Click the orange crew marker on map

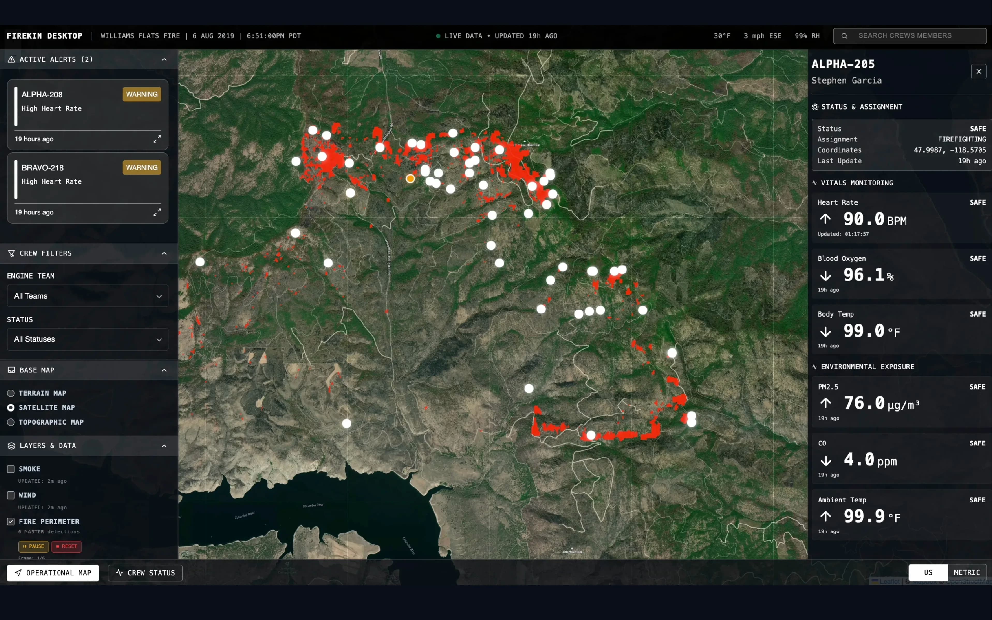point(410,179)
